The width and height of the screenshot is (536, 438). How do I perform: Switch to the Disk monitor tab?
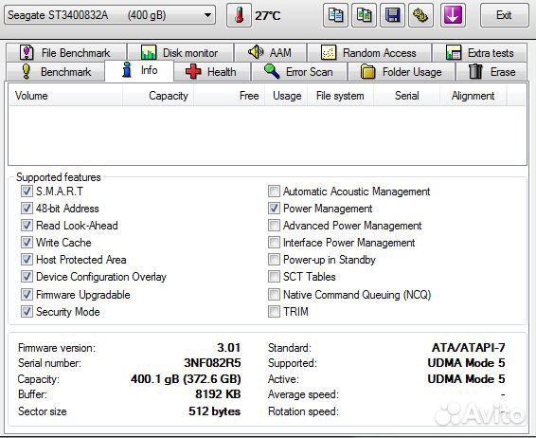click(x=181, y=53)
